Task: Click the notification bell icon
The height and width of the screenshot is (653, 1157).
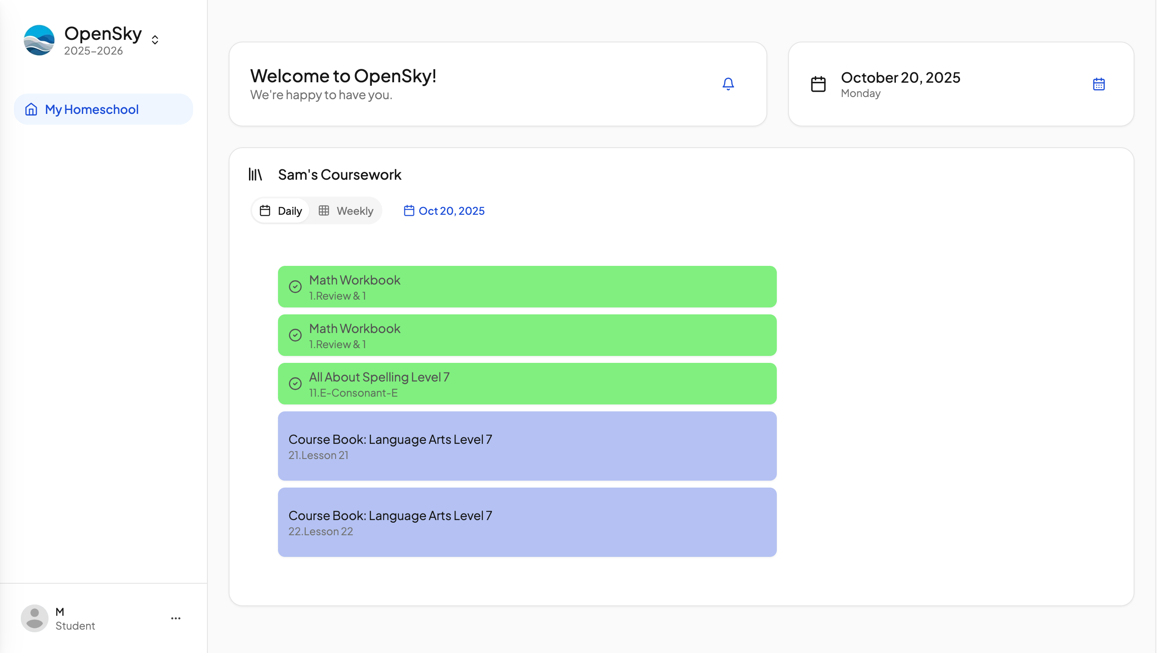Action: (x=728, y=84)
